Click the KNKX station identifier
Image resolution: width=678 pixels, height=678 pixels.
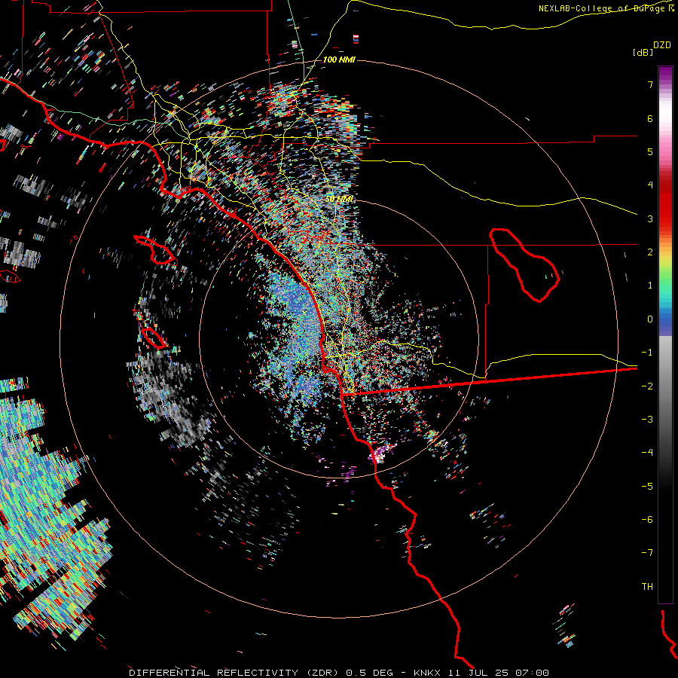(428, 673)
